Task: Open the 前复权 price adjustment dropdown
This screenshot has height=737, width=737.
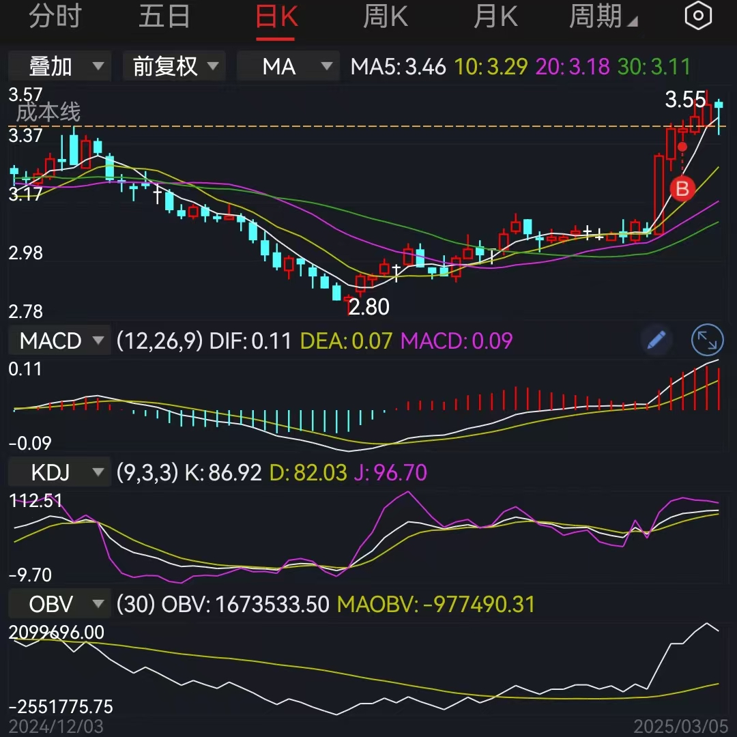Action: point(173,66)
